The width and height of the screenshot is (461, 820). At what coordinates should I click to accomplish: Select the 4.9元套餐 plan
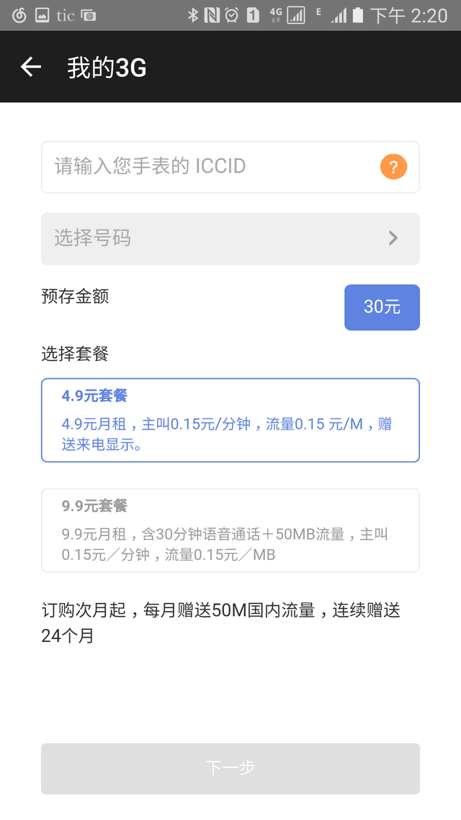230,420
